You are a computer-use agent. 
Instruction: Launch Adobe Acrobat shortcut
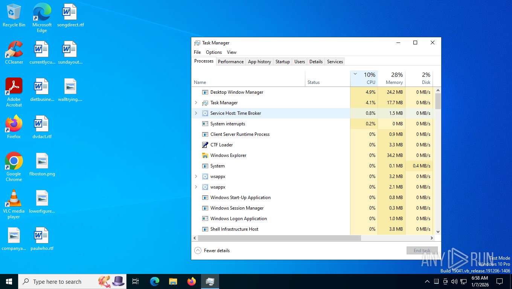(x=14, y=93)
